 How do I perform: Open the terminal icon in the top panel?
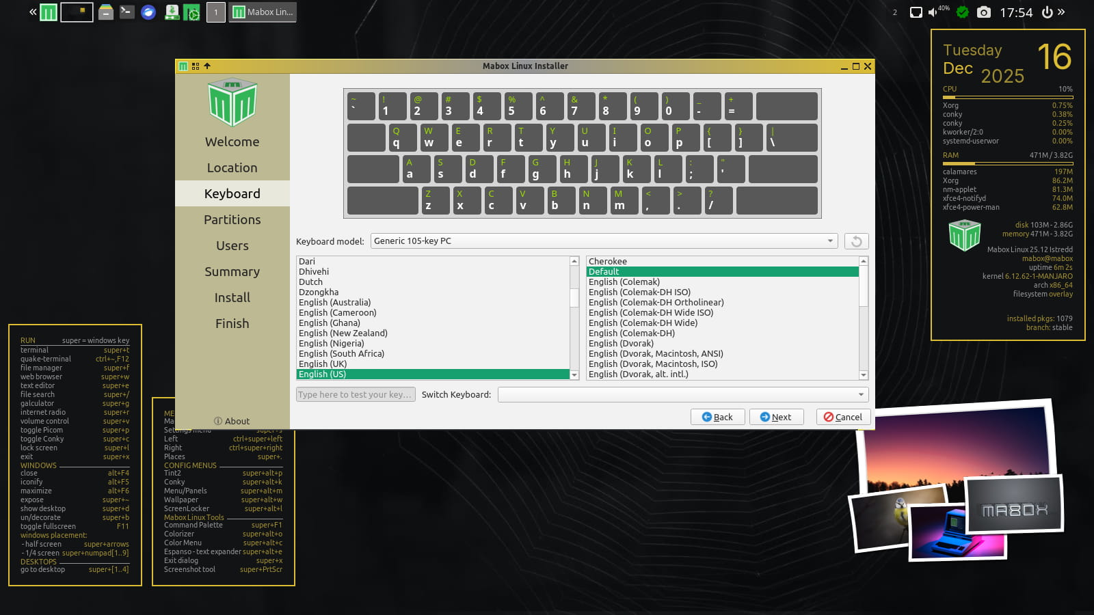tap(127, 12)
